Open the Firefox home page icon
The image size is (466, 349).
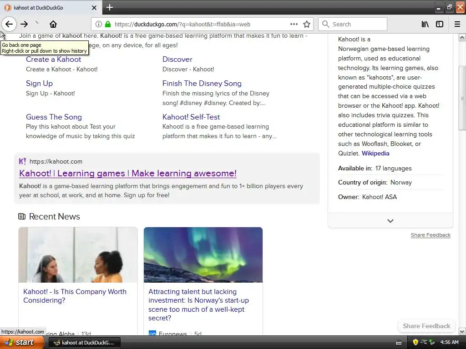point(53,24)
